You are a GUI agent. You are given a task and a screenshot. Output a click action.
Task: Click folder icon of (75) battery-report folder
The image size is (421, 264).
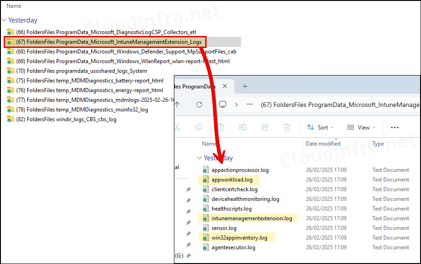pos(10,80)
